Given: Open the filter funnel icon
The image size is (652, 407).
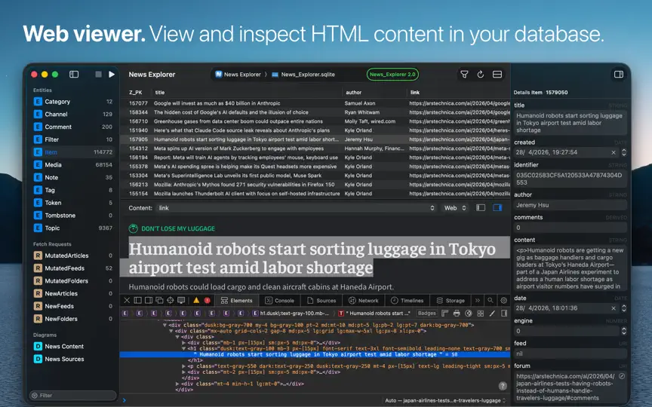Looking at the screenshot, I should click(x=464, y=75).
